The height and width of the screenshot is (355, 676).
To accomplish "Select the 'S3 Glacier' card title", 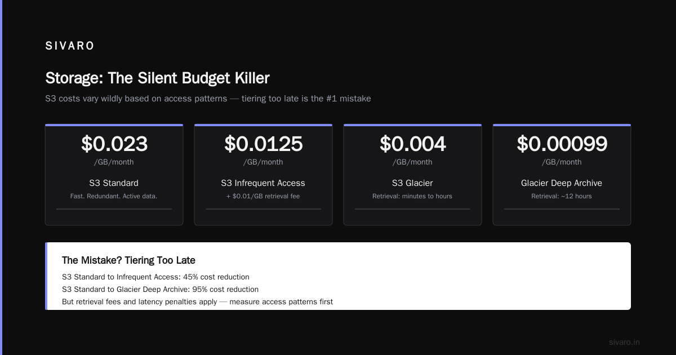I will coord(412,183).
